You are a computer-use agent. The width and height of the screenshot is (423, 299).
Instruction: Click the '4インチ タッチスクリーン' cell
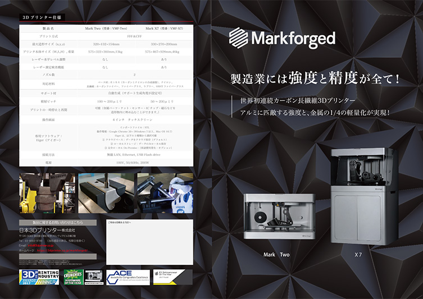point(133,119)
